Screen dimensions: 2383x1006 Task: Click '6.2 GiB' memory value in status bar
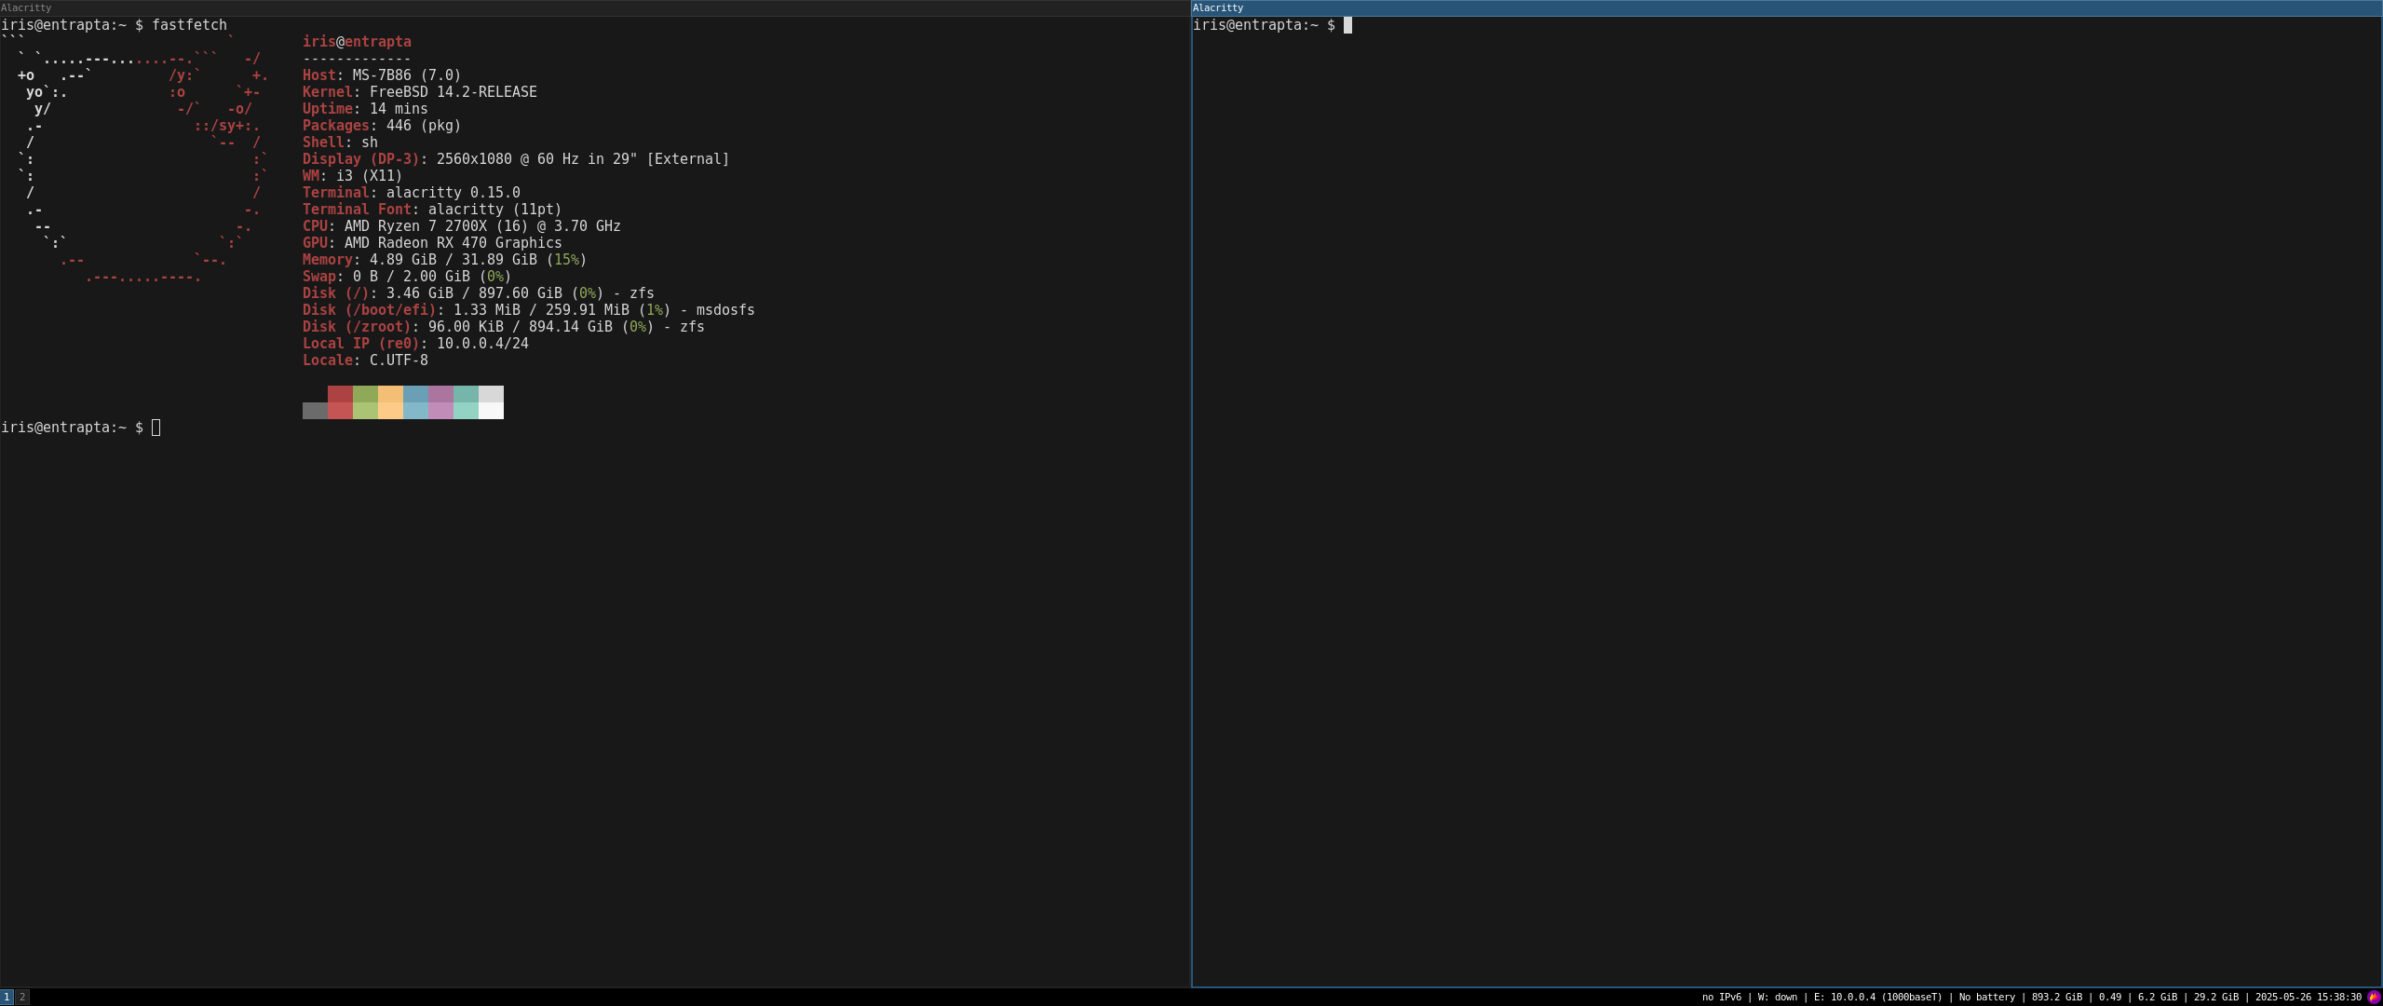[2158, 998]
